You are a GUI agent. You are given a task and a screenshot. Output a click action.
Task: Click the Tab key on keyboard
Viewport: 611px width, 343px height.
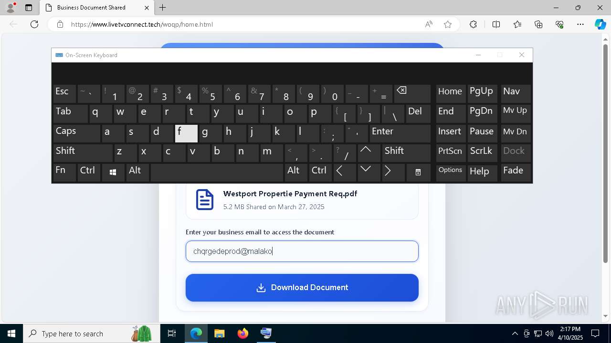(x=70, y=113)
